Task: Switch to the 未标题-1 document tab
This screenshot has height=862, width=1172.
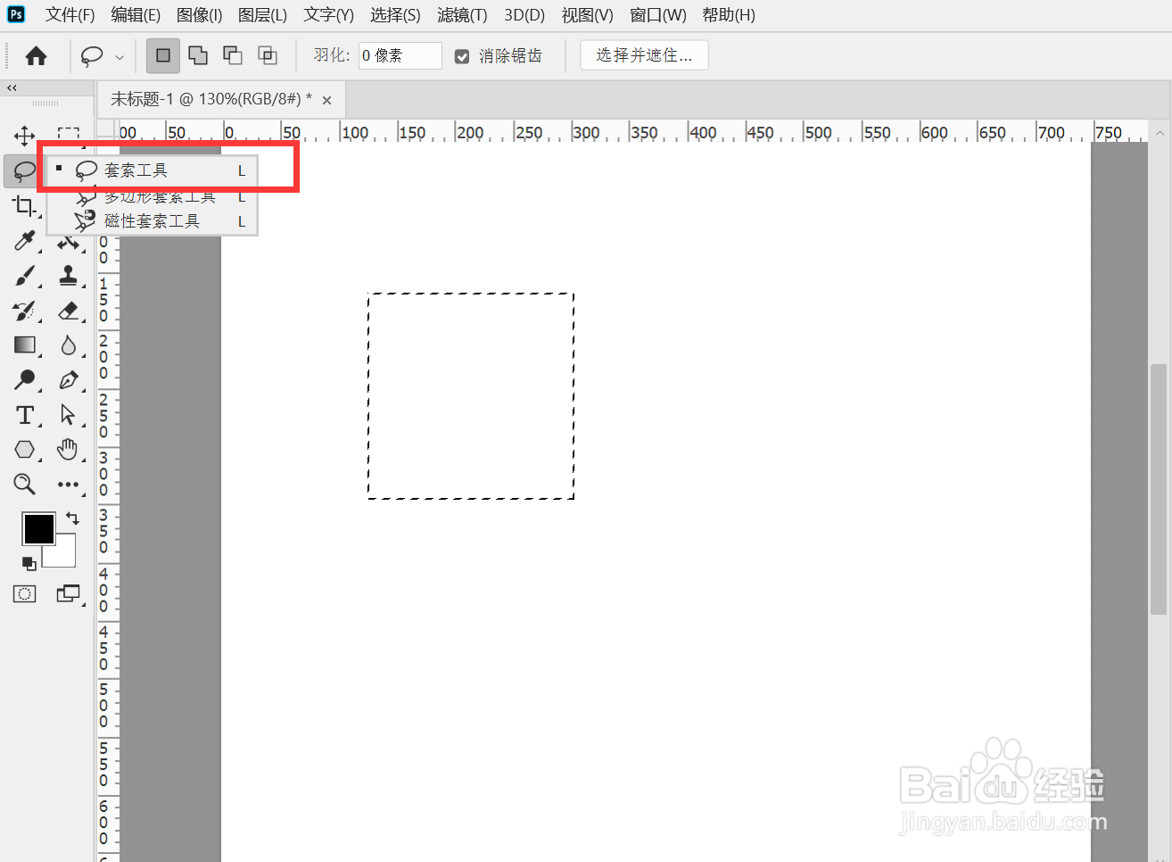Action: (211, 99)
